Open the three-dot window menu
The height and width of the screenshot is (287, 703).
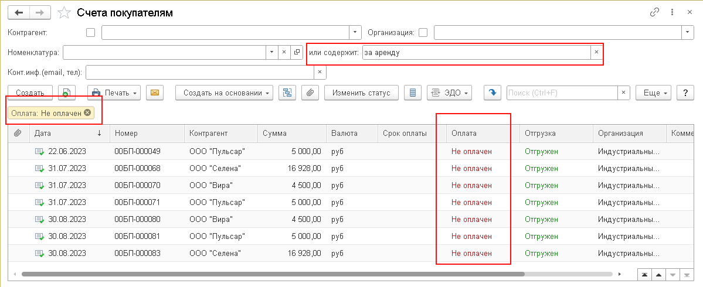coord(672,12)
